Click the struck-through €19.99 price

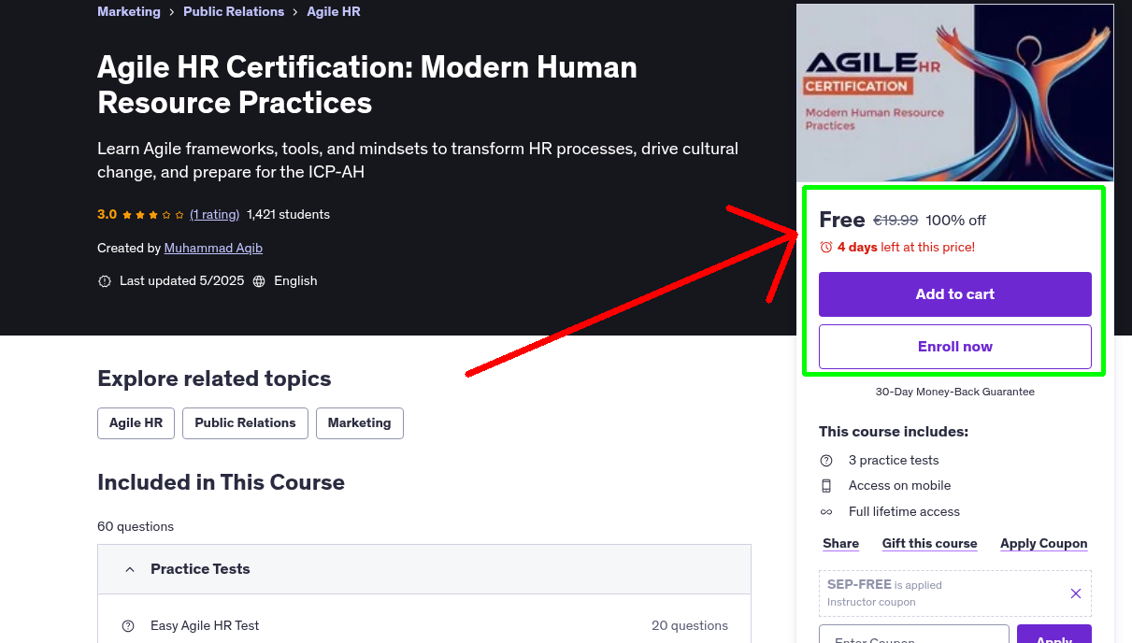896,221
